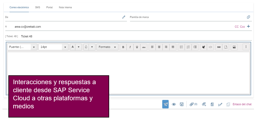Expand the background color dropdown arrow

click(x=92, y=47)
